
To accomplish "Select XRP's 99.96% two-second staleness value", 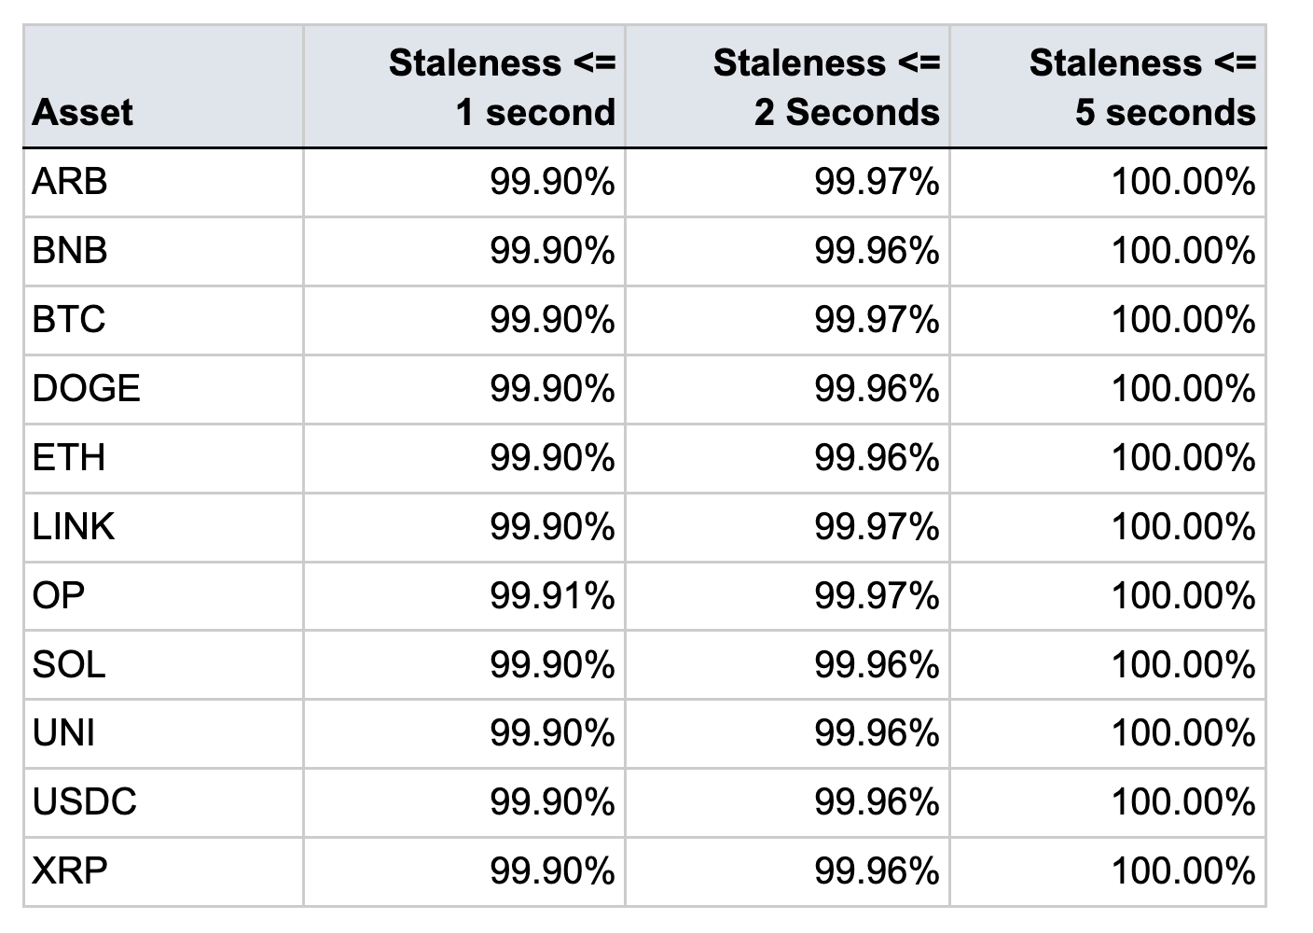I will click(x=877, y=871).
